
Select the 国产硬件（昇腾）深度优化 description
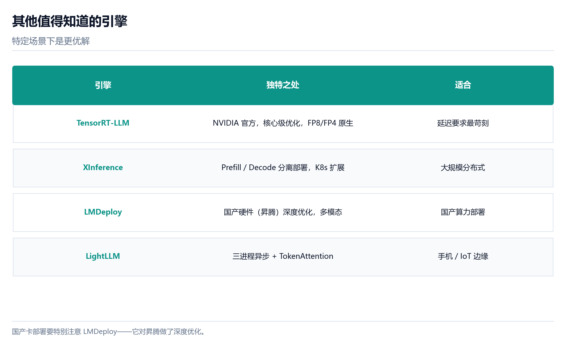pyautogui.click(x=283, y=212)
